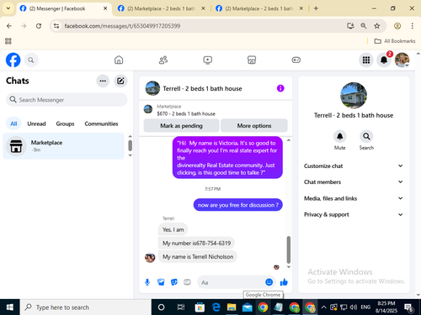Click the listing thumbnail in side panel
Screen dimensions: 421x315
pyautogui.click(x=354, y=95)
